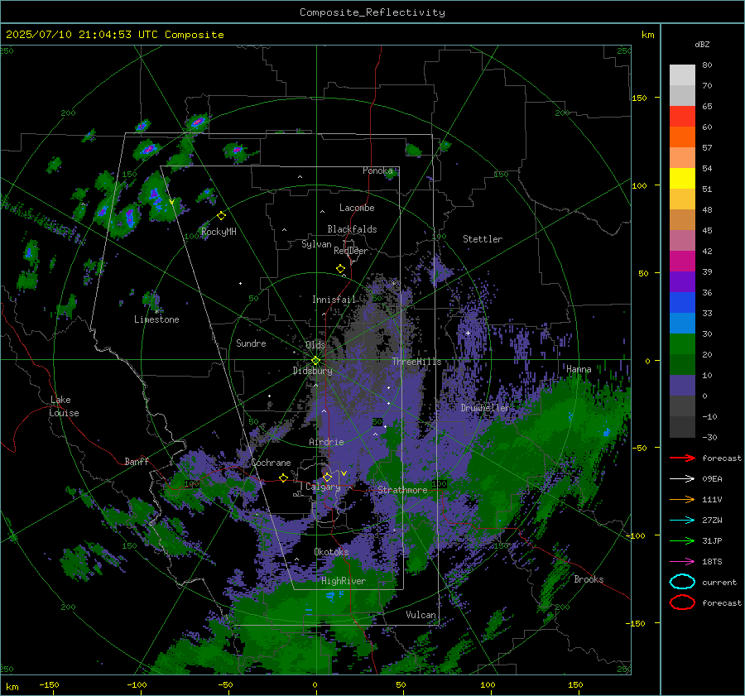Image resolution: width=745 pixels, height=696 pixels.
Task: Click the -30 value on dBZ scale
Action: pyautogui.click(x=709, y=438)
